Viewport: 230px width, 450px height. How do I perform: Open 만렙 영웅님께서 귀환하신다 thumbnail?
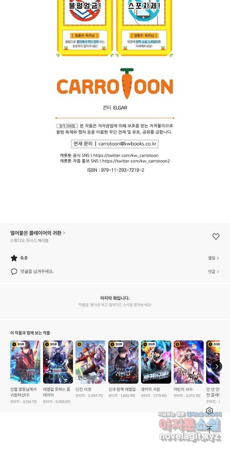pos(25,362)
